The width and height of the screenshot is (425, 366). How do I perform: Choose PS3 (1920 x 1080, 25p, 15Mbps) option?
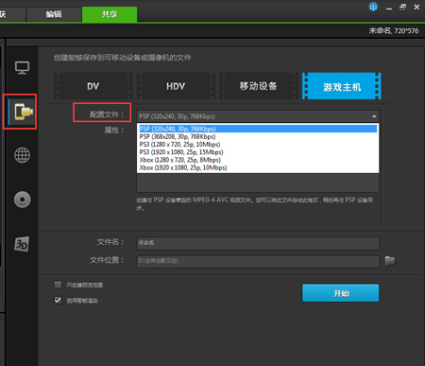pyautogui.click(x=258, y=152)
